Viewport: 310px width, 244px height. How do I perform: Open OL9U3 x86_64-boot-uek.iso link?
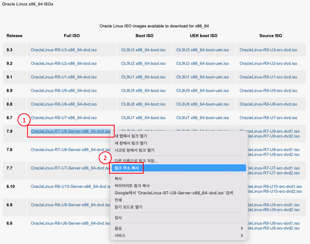tap(203, 50)
